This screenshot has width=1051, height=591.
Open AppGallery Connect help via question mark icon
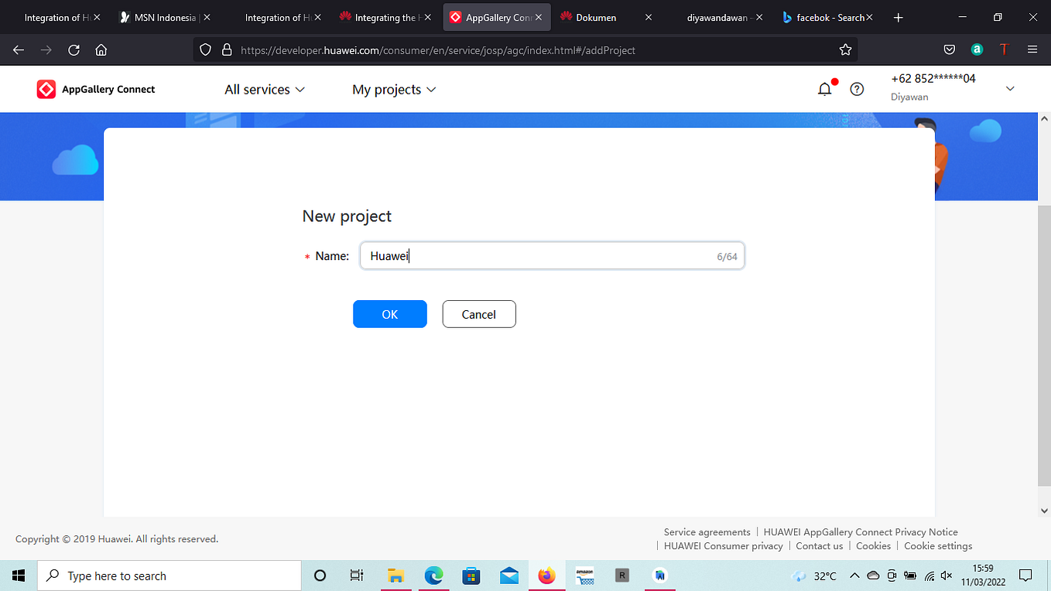(857, 88)
